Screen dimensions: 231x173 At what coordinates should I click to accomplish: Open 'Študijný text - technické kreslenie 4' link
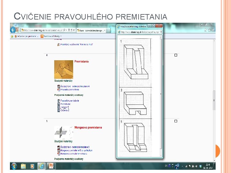click(75, 86)
